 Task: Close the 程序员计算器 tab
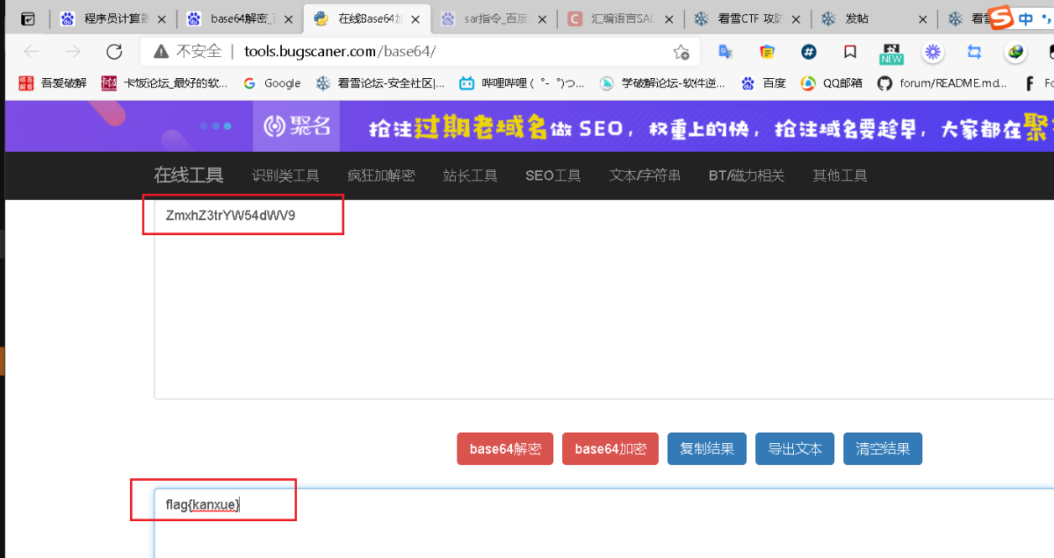[160, 18]
